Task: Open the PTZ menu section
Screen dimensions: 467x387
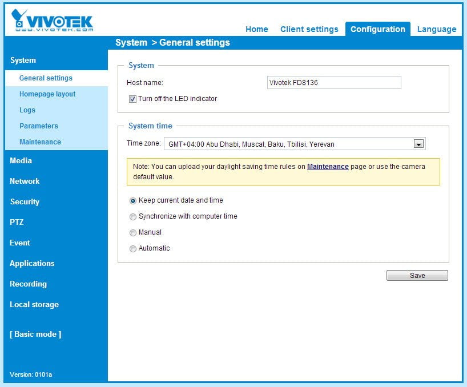Action: pos(17,222)
